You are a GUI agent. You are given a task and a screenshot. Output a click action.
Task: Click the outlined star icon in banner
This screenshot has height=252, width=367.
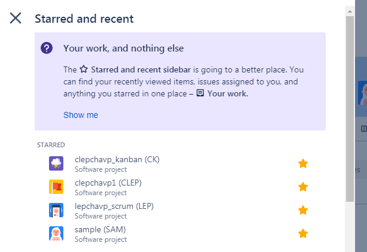pos(84,69)
